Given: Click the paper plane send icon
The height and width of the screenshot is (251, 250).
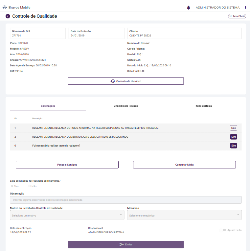Looking at the screenshot, I should pyautogui.click(x=122, y=244).
